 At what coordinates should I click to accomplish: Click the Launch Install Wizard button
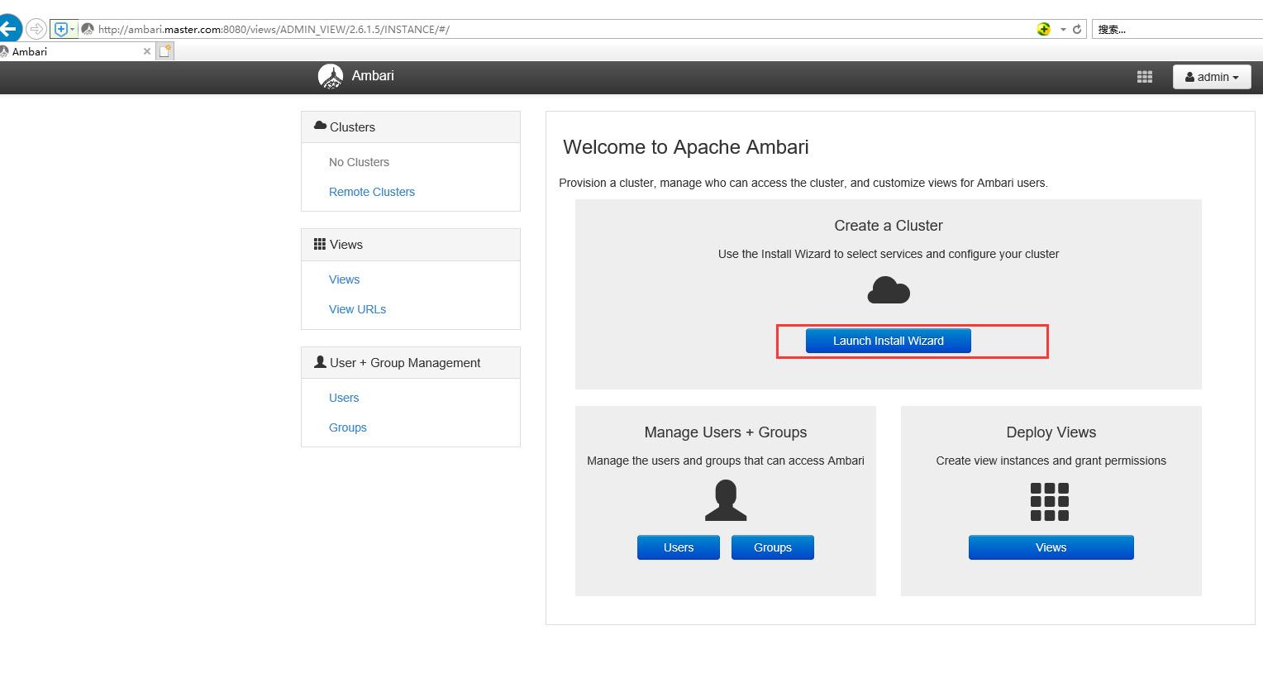coord(889,341)
